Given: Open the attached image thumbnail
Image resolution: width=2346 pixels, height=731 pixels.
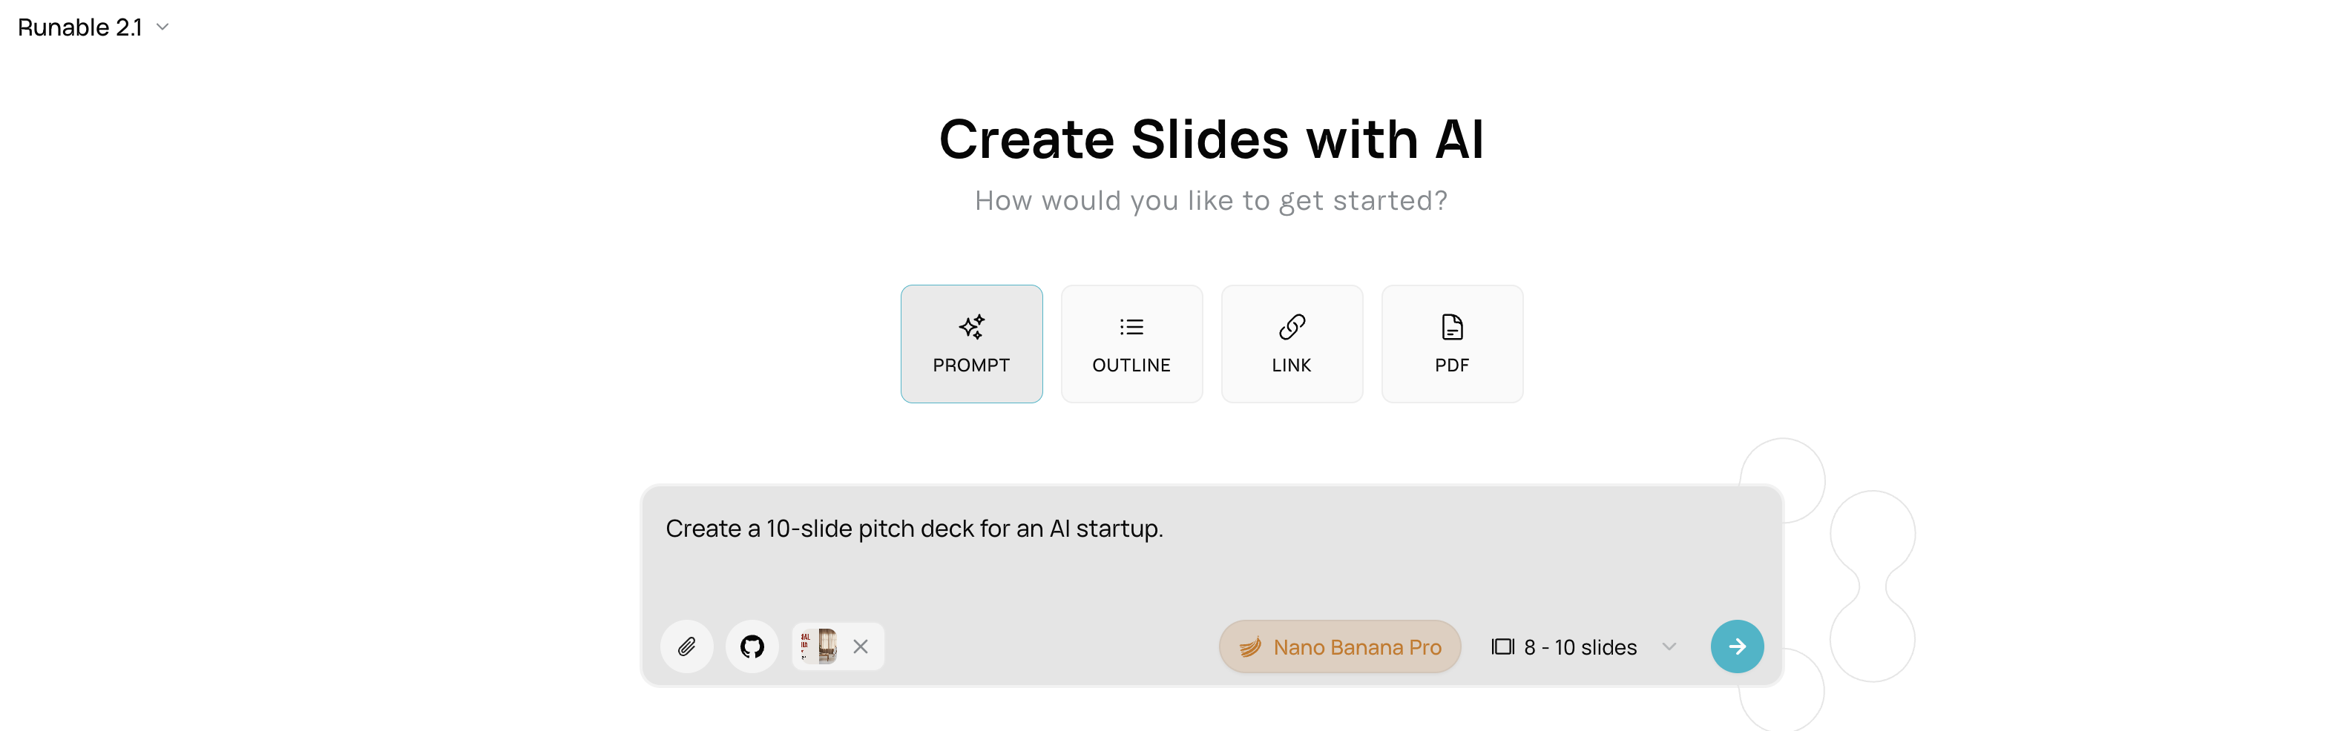Looking at the screenshot, I should point(819,646).
